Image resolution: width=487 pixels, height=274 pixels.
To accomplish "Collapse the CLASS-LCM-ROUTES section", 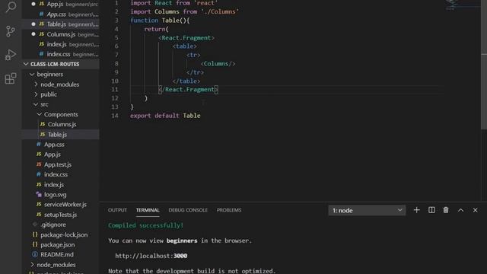I will [61, 64].
